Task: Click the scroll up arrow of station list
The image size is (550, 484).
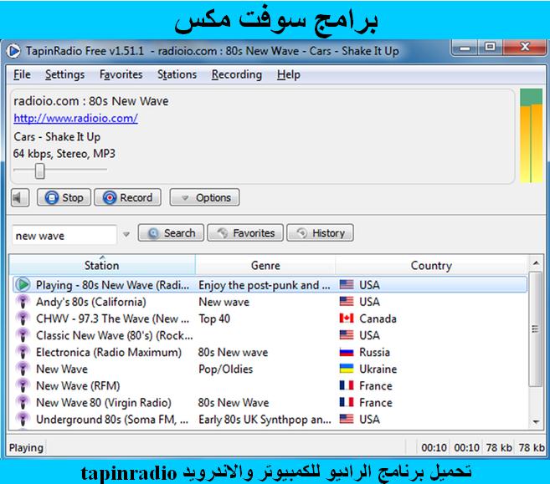Action: (x=536, y=262)
